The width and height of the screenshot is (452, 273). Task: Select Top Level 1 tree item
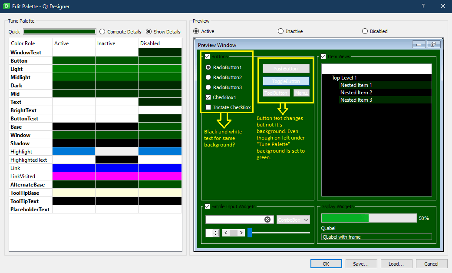pos(344,78)
